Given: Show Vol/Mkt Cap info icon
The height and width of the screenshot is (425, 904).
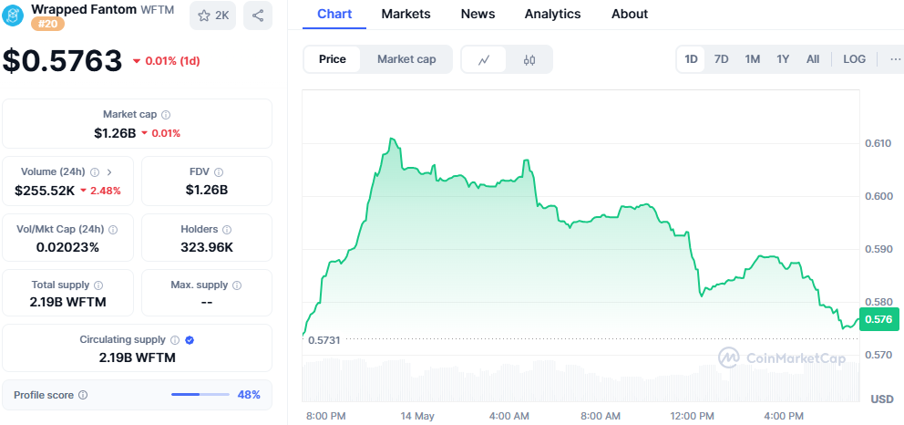Looking at the screenshot, I should coord(113,230).
